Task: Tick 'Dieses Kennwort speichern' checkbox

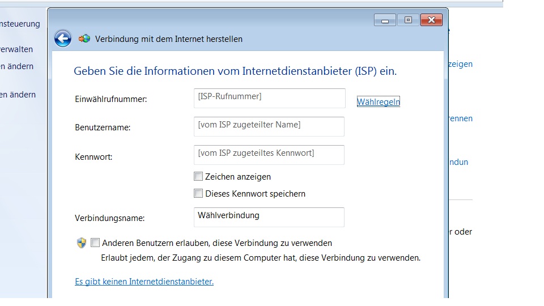Action: [198, 194]
